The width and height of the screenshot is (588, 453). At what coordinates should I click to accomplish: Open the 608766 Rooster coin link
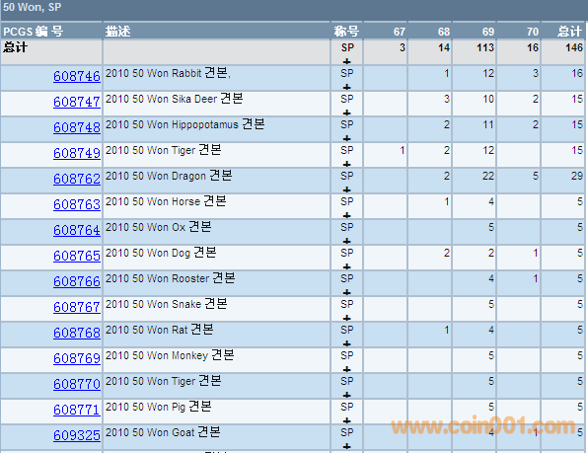(x=77, y=281)
